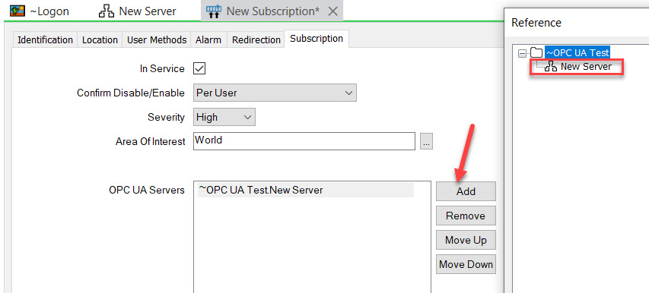Screen dimensions: 649x293
Task: Switch to the New Server document tab
Action: click(x=138, y=11)
